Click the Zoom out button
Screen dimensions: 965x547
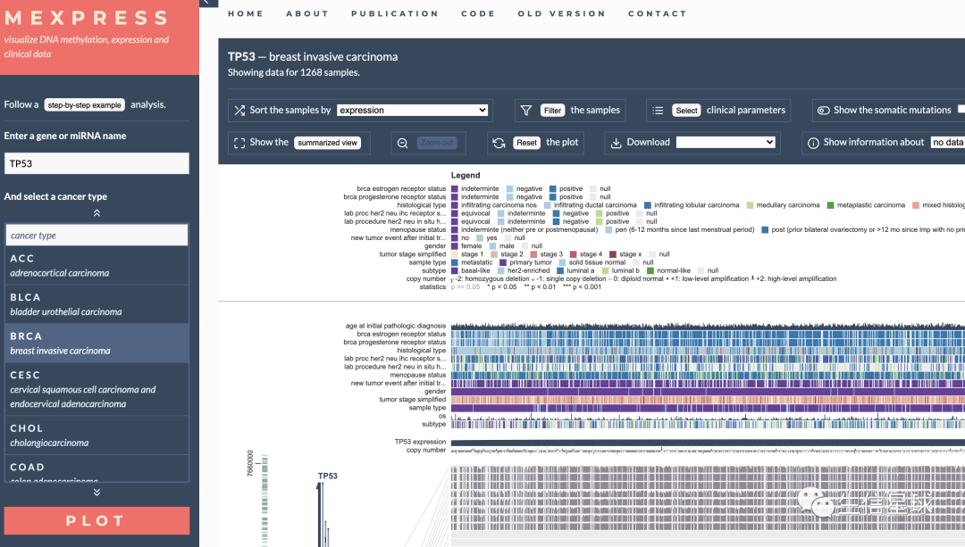(437, 143)
